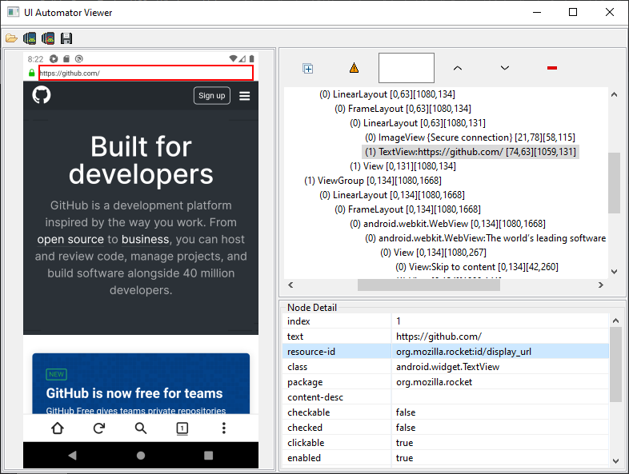Select View:Skip to content tree node
The height and width of the screenshot is (474, 629).
477,267
